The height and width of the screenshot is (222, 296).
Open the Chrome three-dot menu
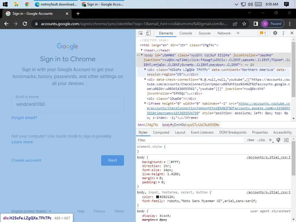(x=290, y=24)
